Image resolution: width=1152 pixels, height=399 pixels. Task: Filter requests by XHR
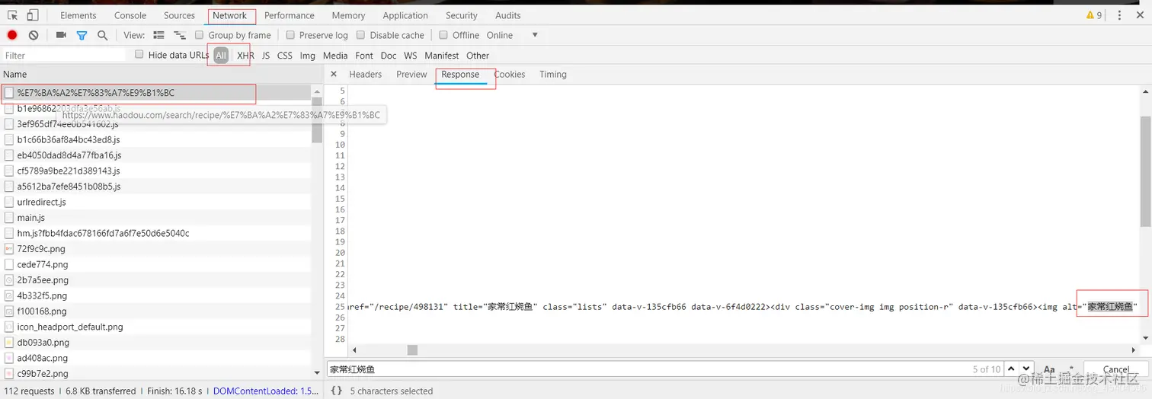pyautogui.click(x=245, y=56)
